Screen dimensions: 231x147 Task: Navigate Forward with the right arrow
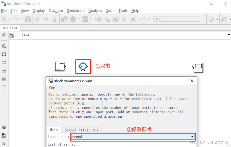point(46,19)
